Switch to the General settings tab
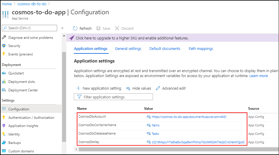This screenshot has width=279, height=155. tap(128, 49)
